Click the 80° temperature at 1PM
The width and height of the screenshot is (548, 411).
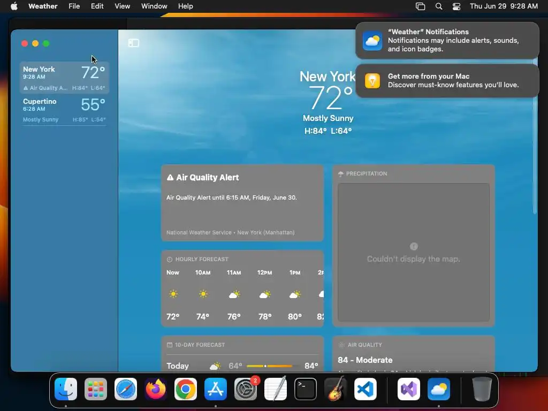(295, 317)
